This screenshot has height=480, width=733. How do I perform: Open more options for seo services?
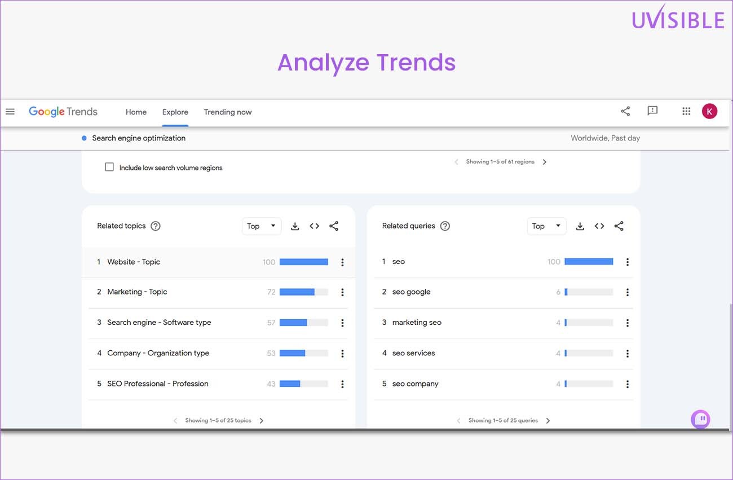click(628, 353)
